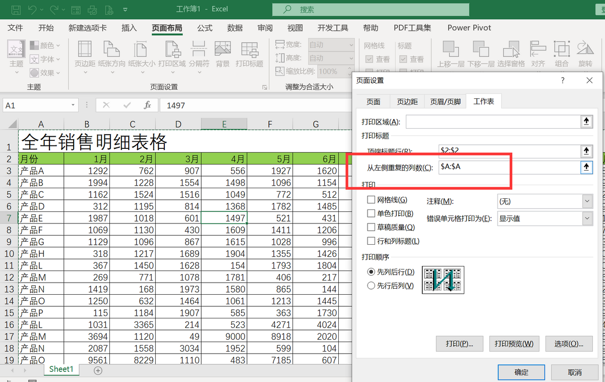The width and height of the screenshot is (605, 382).
Task: Switch to dialog Header/Footer (页眉/页脚) tab
Action: 445,101
